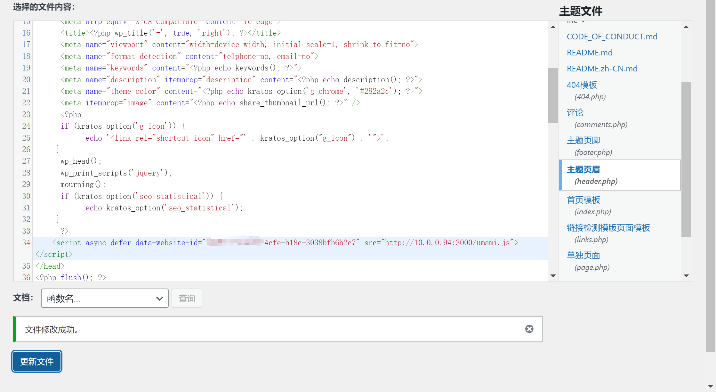This screenshot has height=392, width=716.
Task: Click the 查询 lookup button
Action: point(187,298)
